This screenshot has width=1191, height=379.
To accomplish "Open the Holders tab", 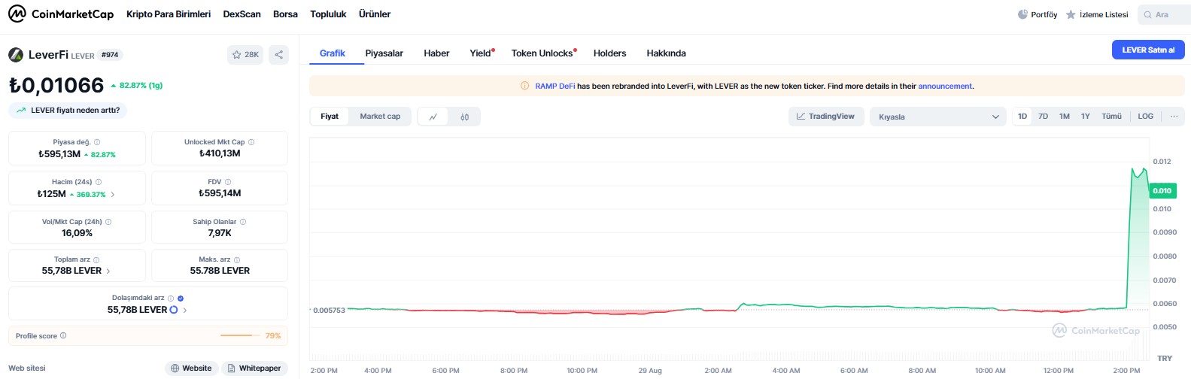I will (609, 53).
